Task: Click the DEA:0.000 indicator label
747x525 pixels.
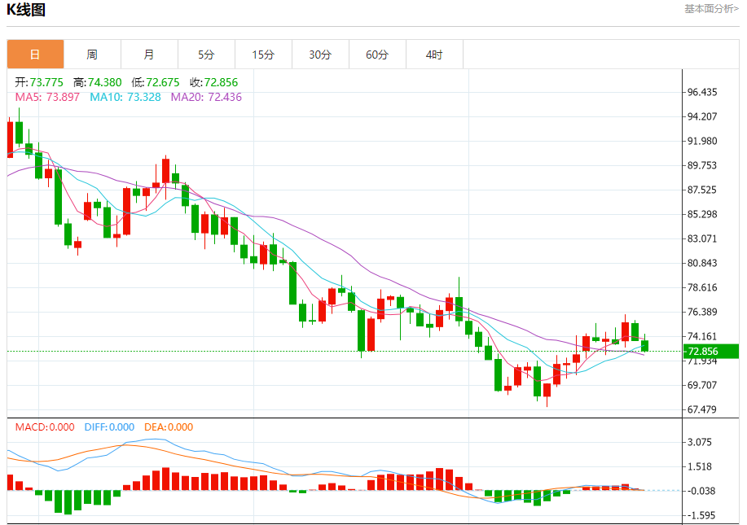Action: coord(169,427)
